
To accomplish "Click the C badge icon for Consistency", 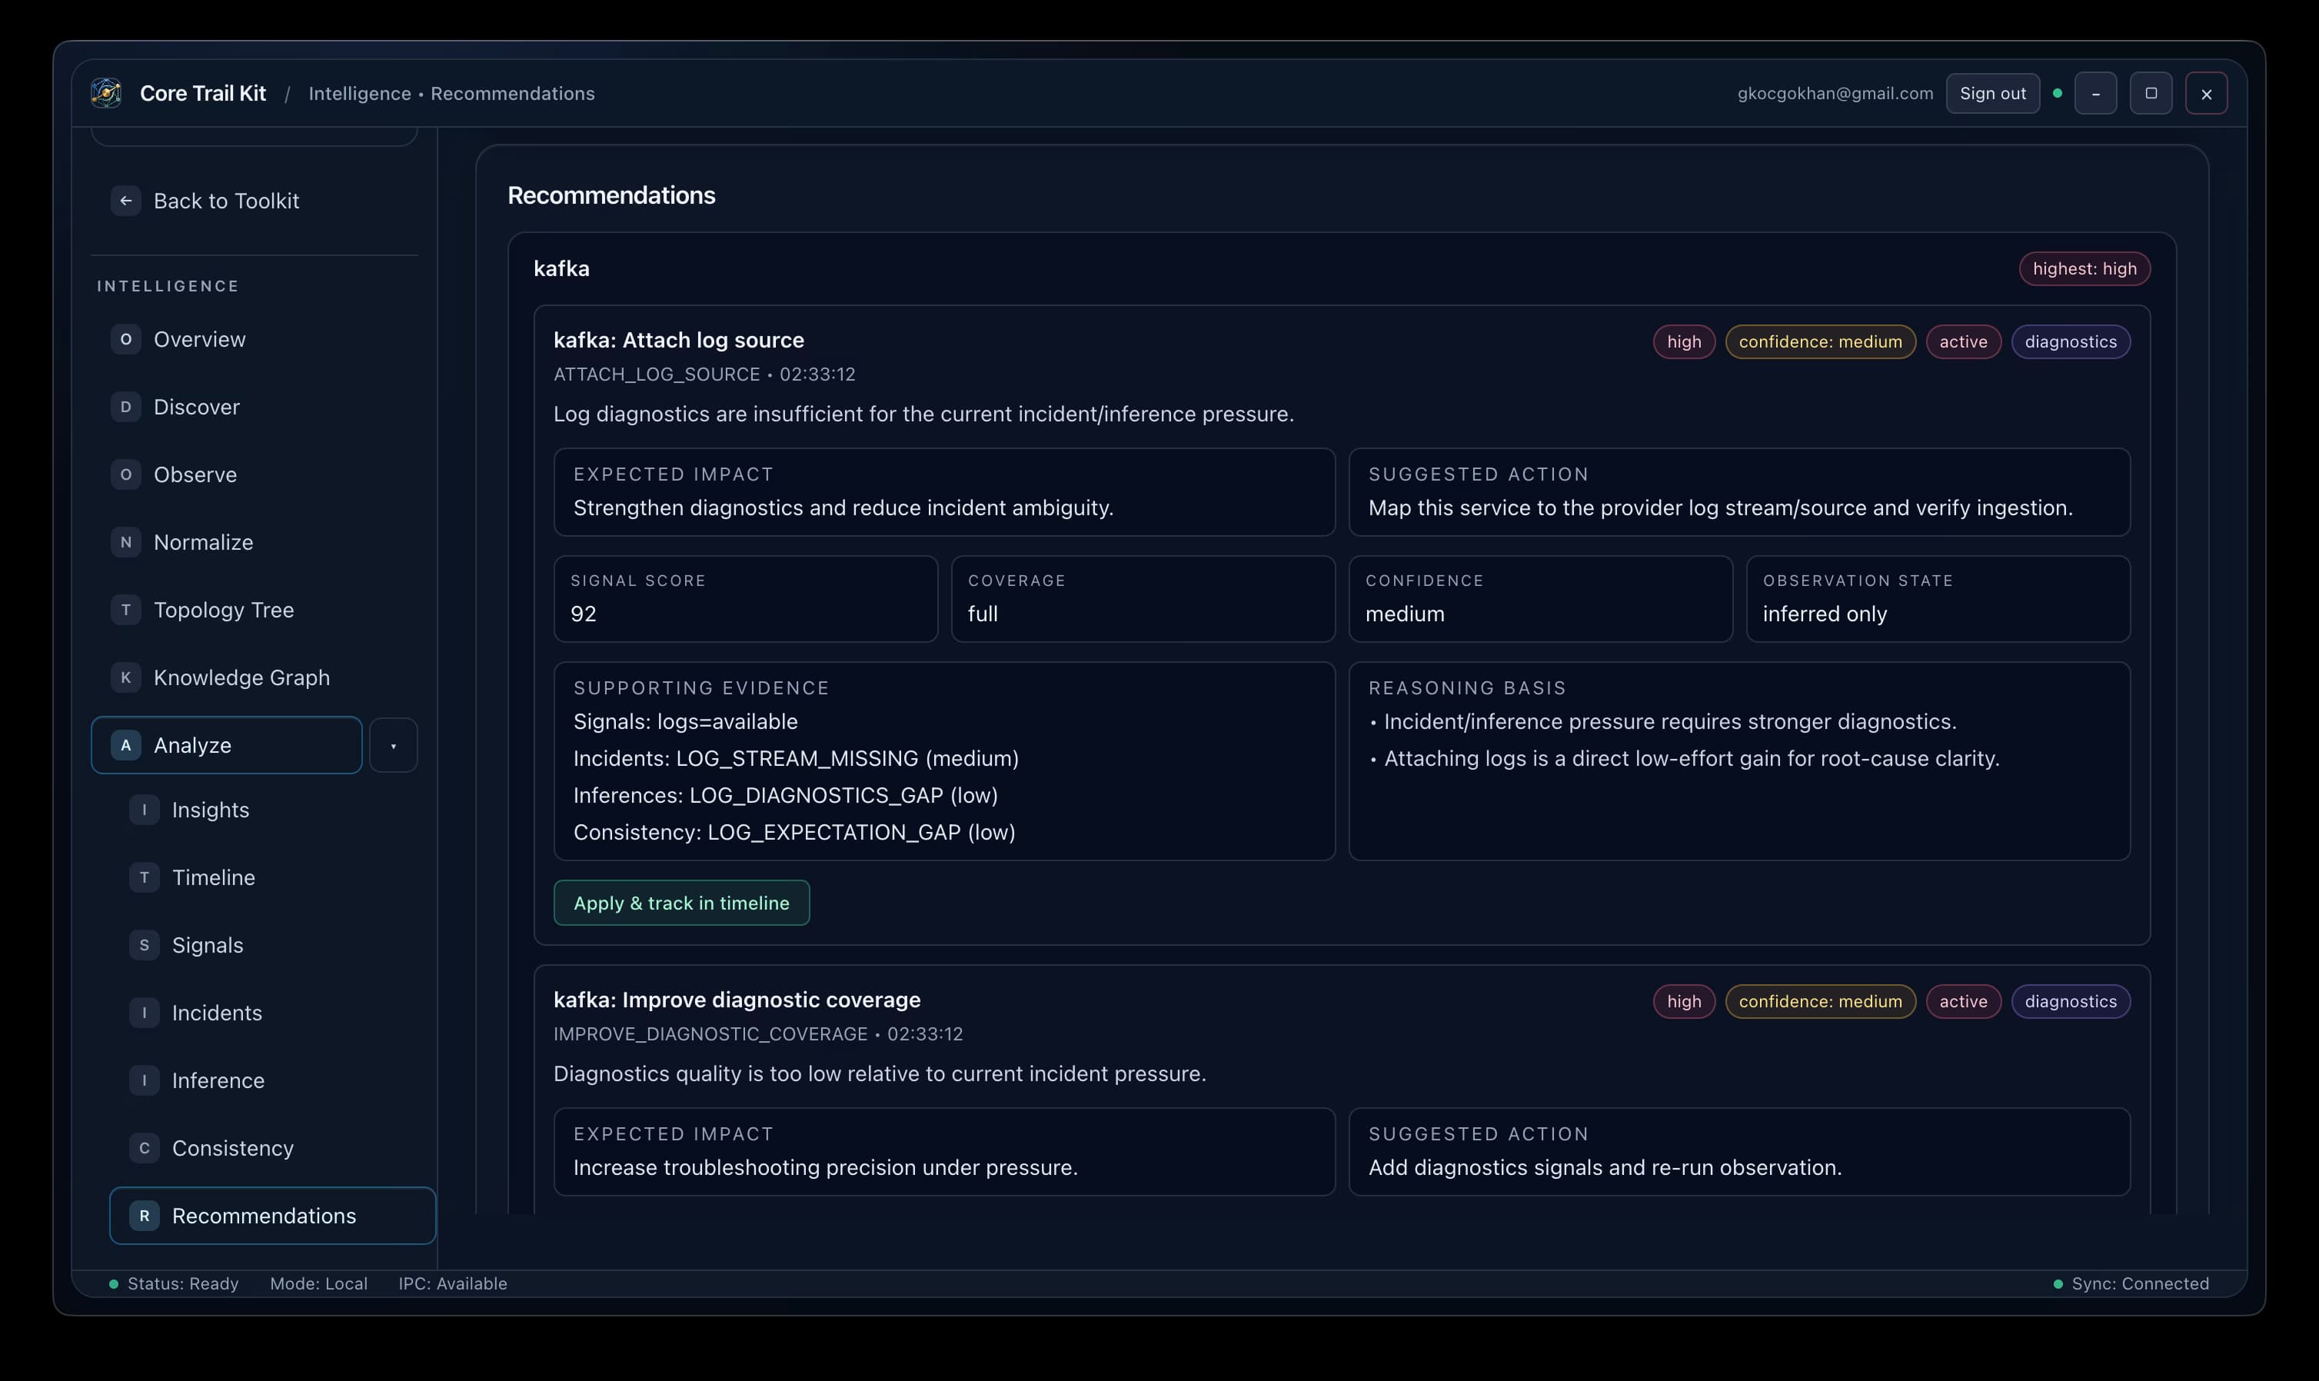I will click(145, 1148).
